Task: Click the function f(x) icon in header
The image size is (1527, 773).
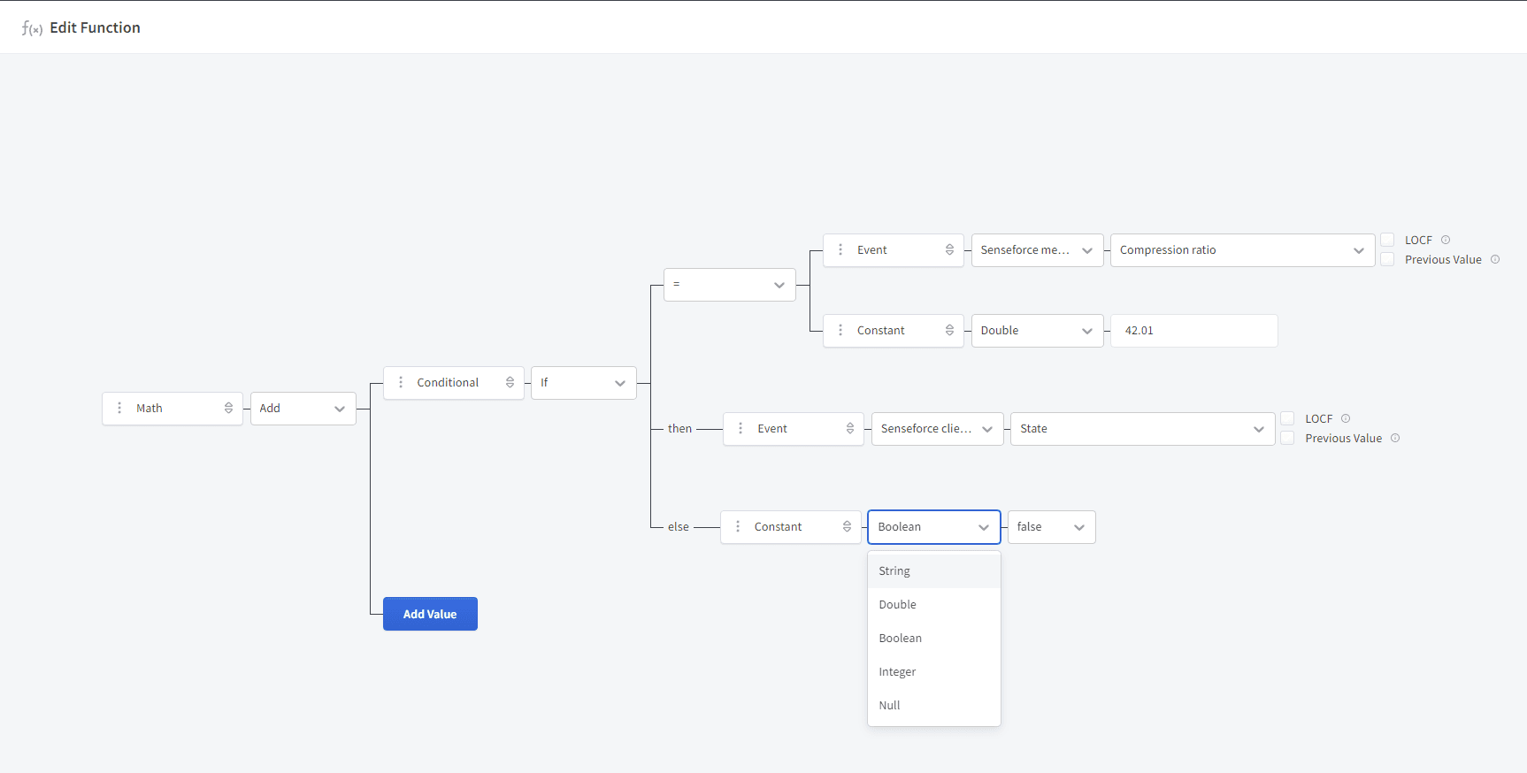Action: point(32,28)
